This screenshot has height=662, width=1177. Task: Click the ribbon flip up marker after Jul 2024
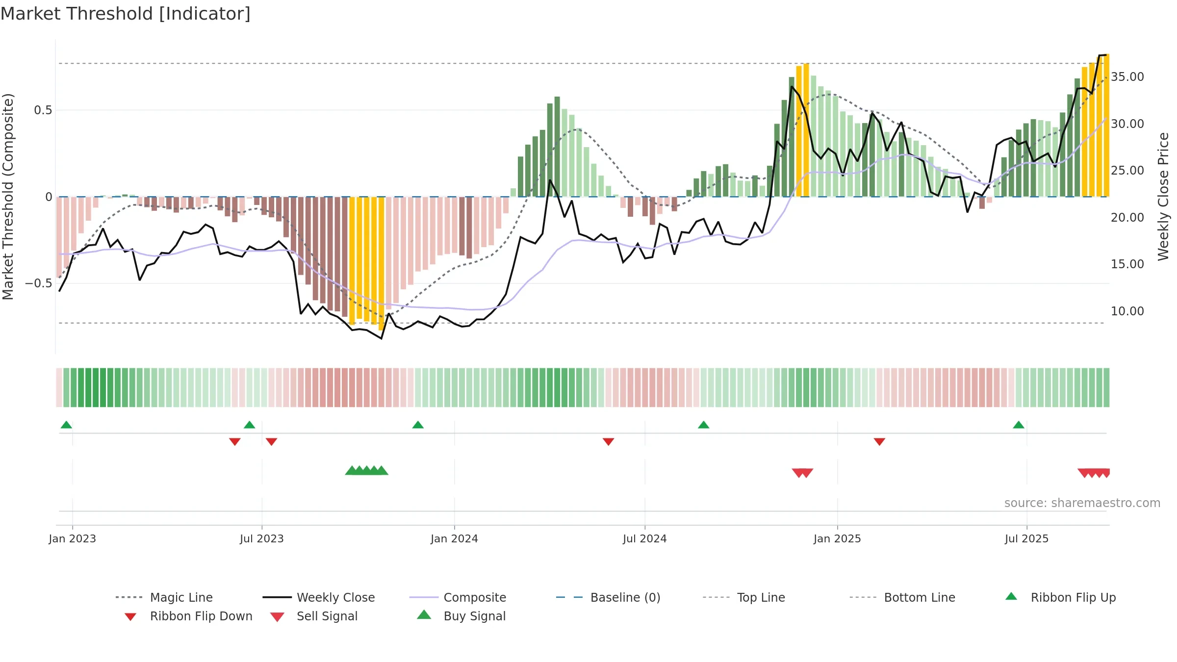[704, 425]
